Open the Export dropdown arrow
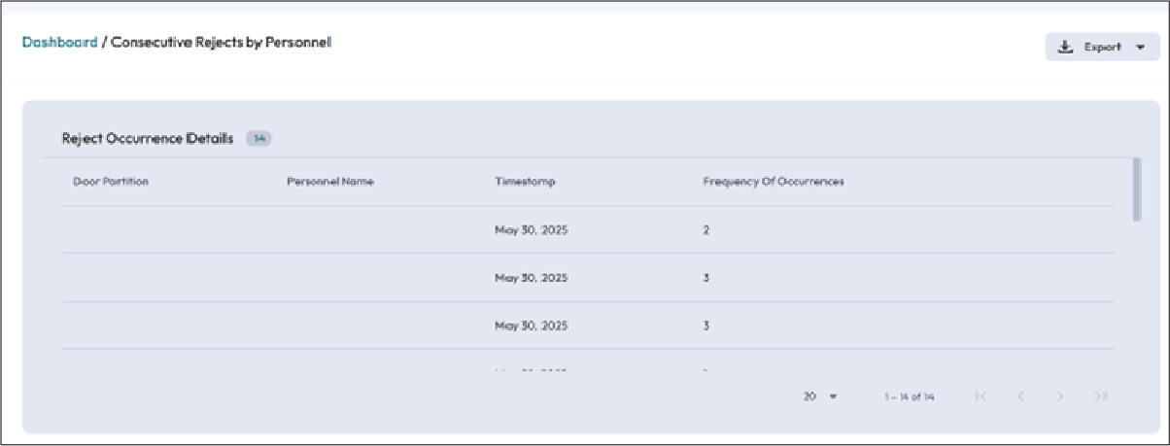 pyautogui.click(x=1140, y=47)
